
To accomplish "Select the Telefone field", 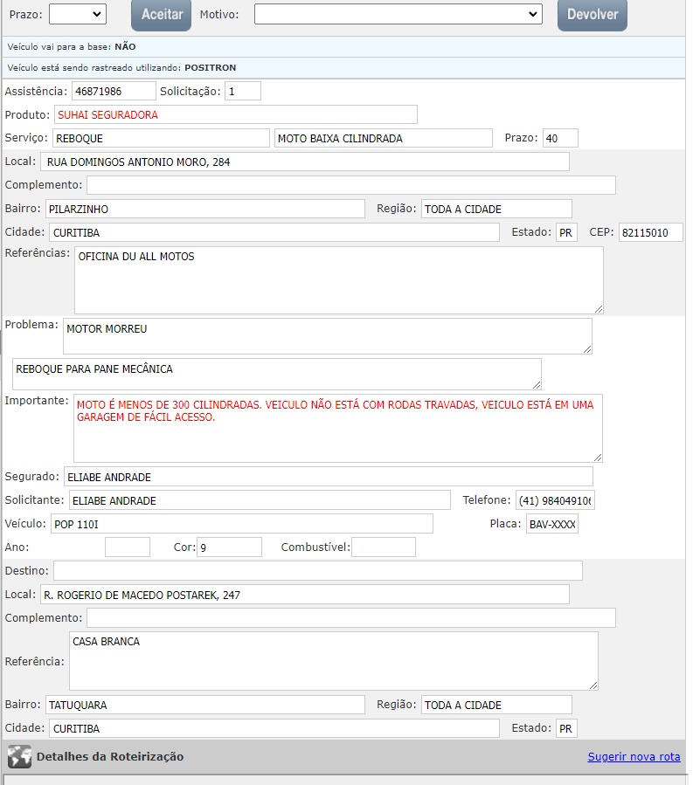I will pyautogui.click(x=554, y=500).
